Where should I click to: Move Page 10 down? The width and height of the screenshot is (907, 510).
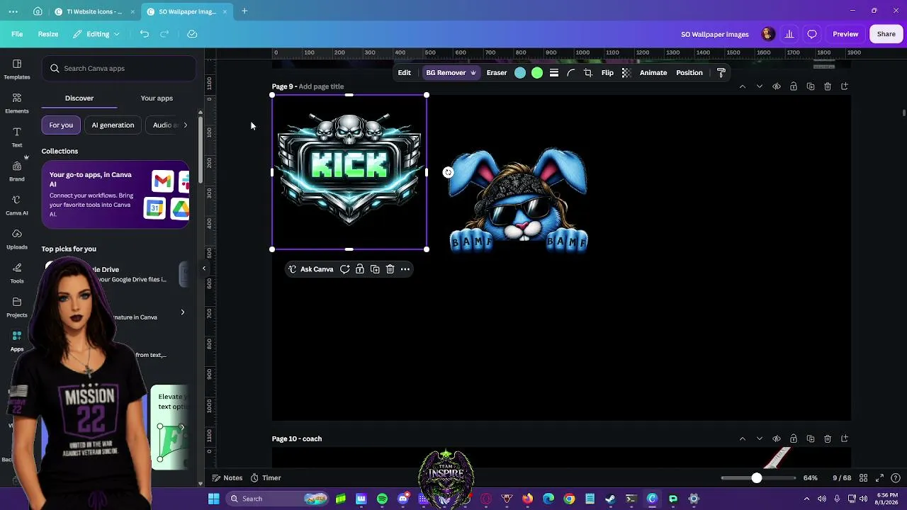[760, 438]
